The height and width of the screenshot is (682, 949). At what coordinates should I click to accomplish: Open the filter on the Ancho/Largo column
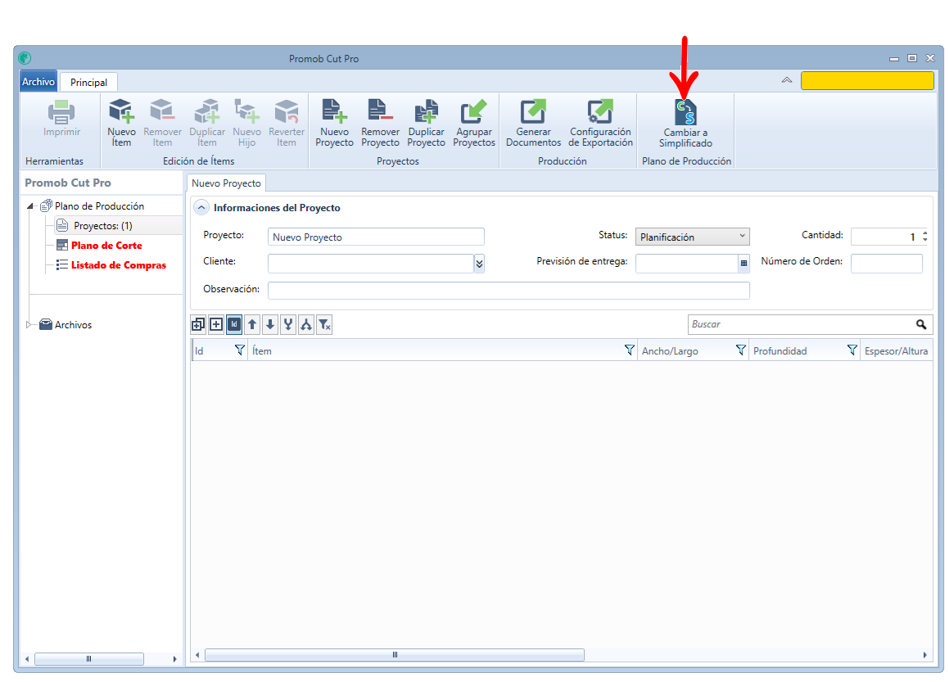click(741, 350)
